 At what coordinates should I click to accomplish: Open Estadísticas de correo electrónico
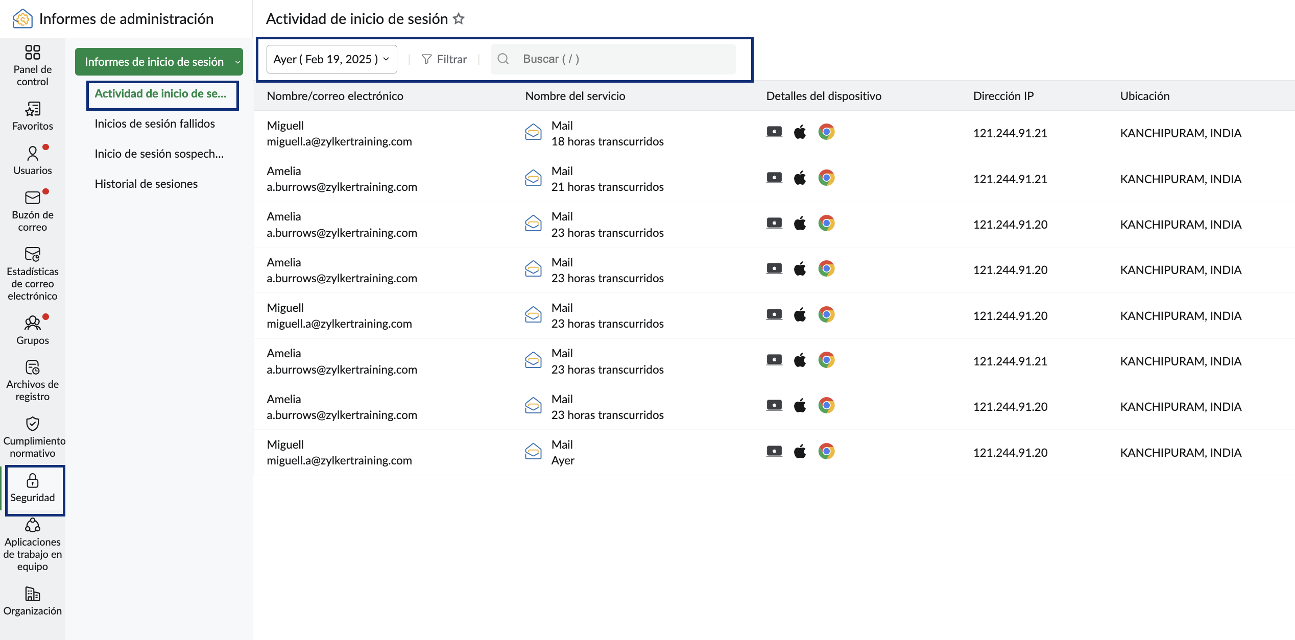pos(32,274)
